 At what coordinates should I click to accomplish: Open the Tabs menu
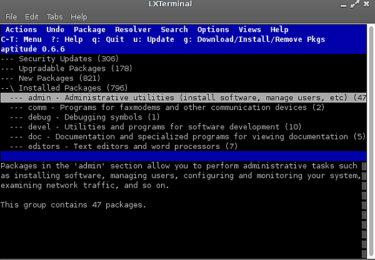[54, 17]
